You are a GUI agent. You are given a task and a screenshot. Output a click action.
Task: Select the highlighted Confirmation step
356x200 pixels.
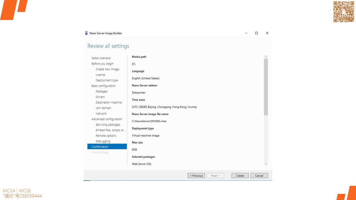coord(107,147)
